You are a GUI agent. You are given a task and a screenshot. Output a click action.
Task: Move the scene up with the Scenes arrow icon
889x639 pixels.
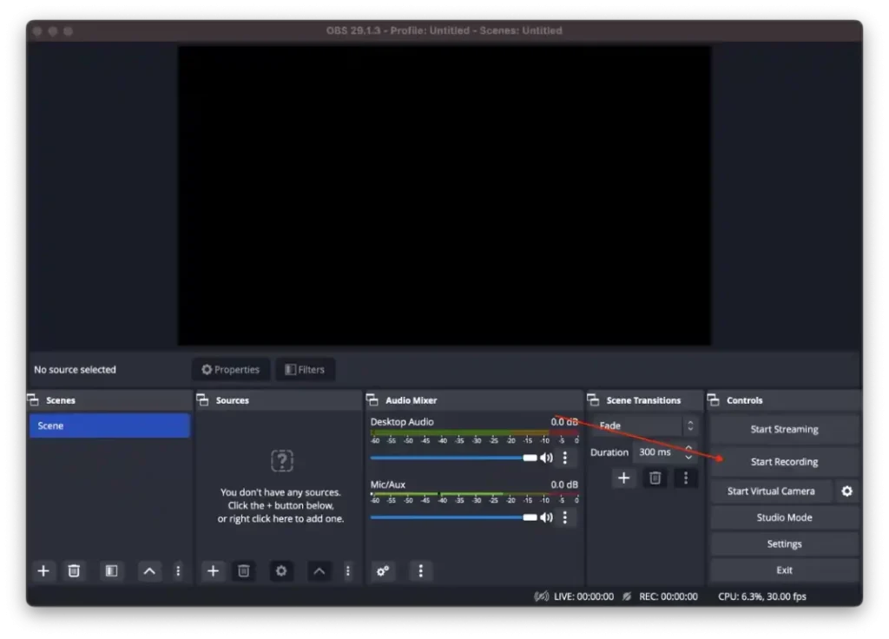(x=149, y=571)
